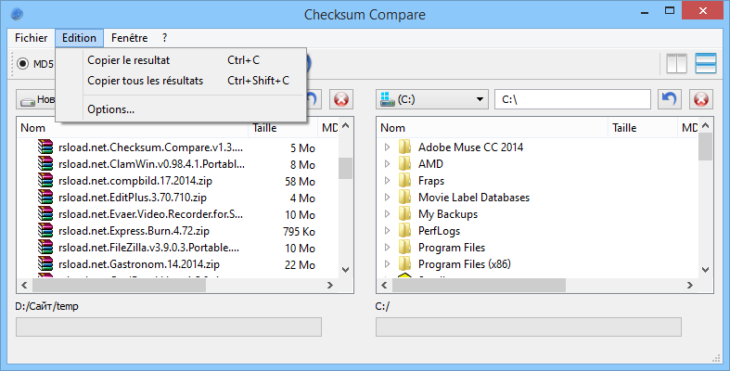Click right panel horizontal scrollbar thumb
This screenshot has width=730, height=371.
(x=479, y=286)
